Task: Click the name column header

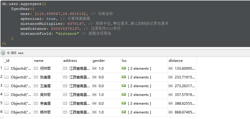Action: (47, 60)
